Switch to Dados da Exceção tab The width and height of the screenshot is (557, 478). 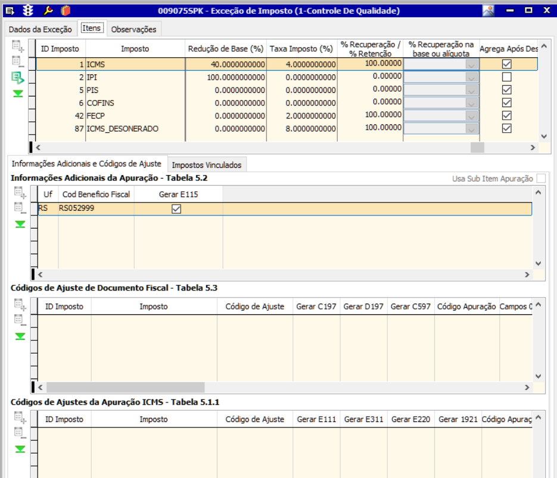tap(41, 29)
